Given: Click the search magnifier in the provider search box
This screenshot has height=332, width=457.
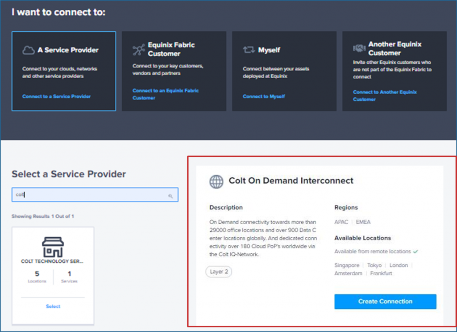Looking at the screenshot, I should point(171,195).
